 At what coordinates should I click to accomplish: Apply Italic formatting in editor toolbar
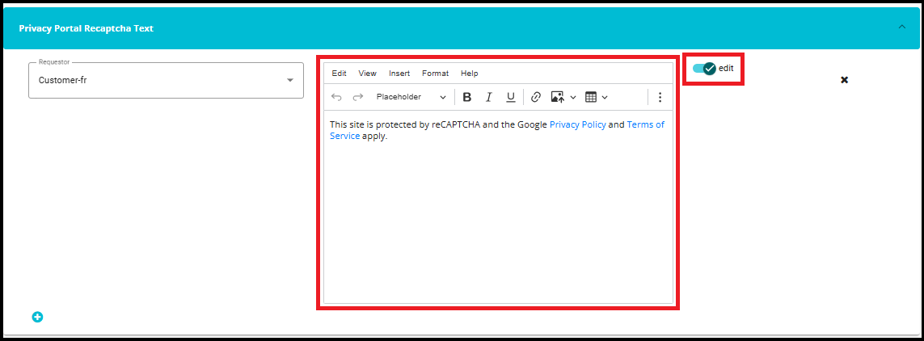(x=488, y=97)
